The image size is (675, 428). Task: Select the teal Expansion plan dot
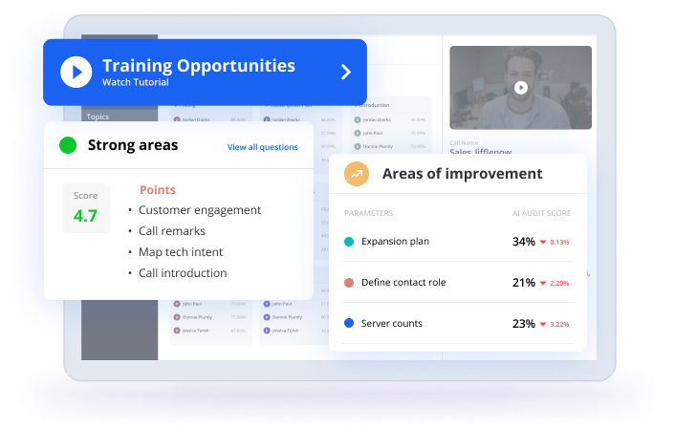349,242
